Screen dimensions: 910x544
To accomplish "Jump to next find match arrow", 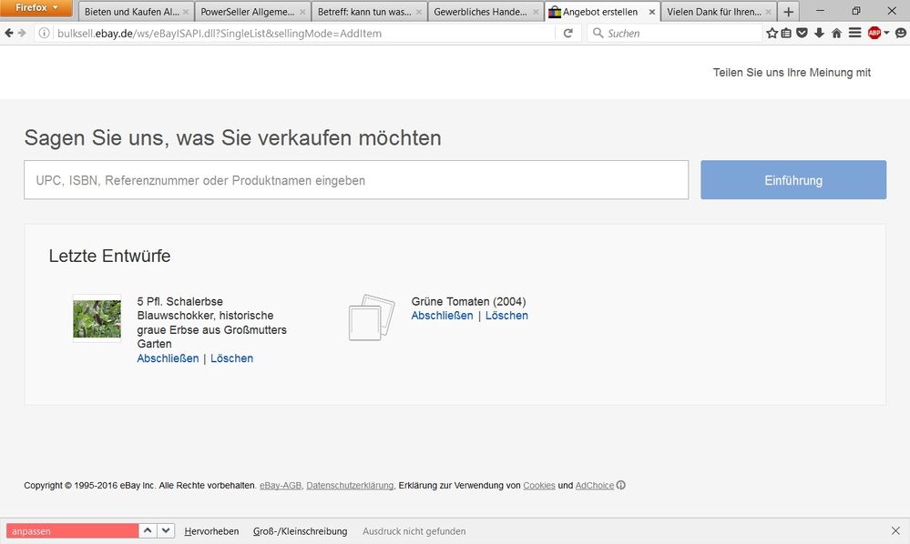I will click(x=166, y=531).
